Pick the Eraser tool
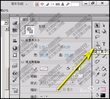Image resolution: width=110 pixels, height=99 pixels. [x=104, y=75]
